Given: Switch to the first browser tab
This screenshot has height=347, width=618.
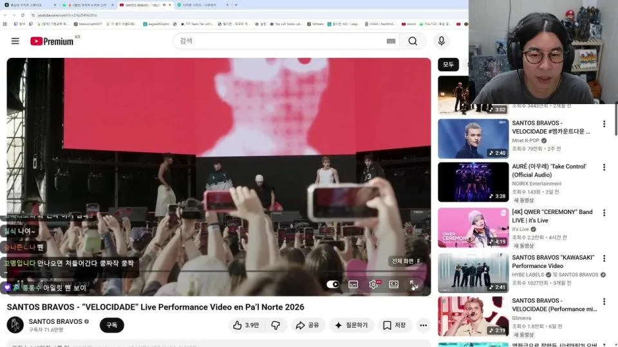Looking at the screenshot, I should [30, 5].
